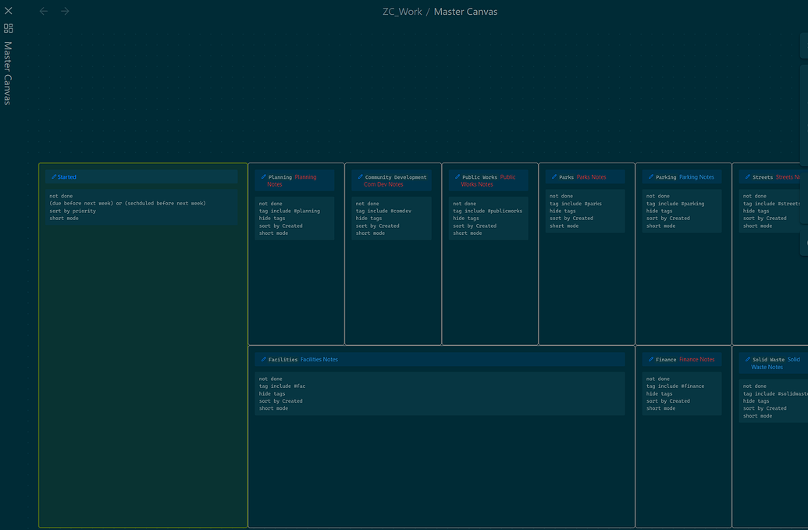The image size is (808, 530).
Task: Click the edit pencil icon on the Facilities card
Action: 264,359
